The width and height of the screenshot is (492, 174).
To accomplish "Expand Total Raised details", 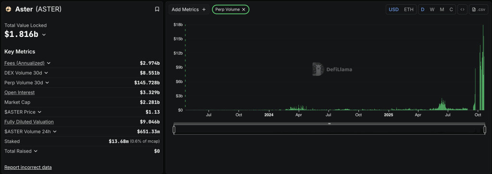I will [x=36, y=151].
